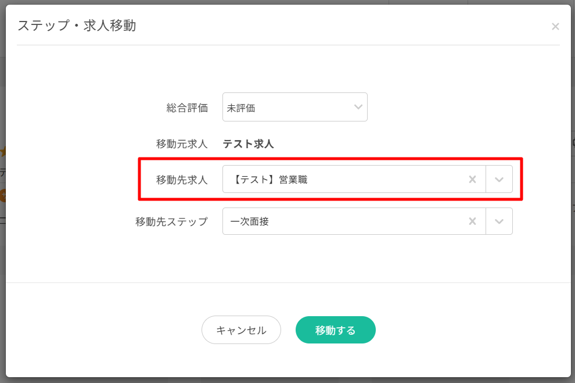Click the 移動先求人 field label
The height and width of the screenshot is (383, 575).
[181, 180]
